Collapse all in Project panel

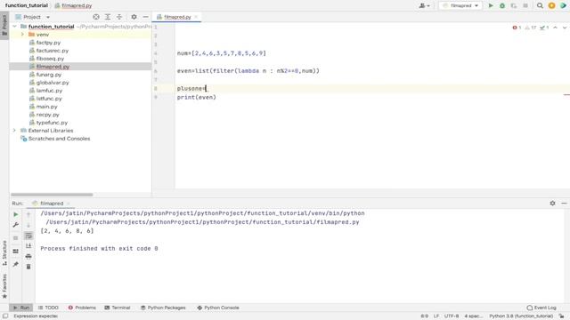point(119,17)
